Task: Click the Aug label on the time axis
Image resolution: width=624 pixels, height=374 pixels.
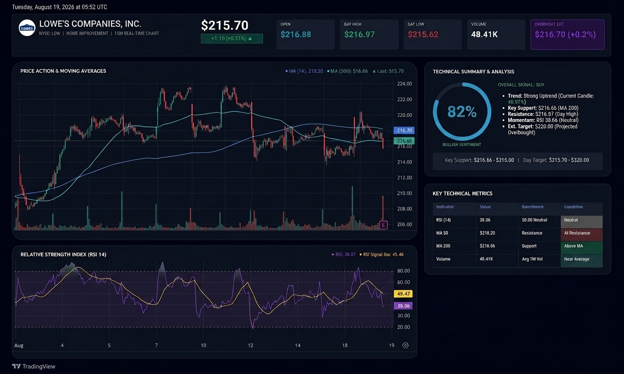Action: (x=19, y=345)
